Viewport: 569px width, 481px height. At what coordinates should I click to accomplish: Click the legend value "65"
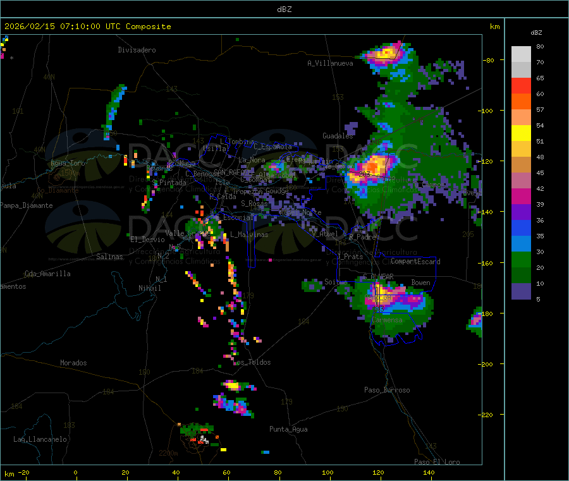pos(540,78)
